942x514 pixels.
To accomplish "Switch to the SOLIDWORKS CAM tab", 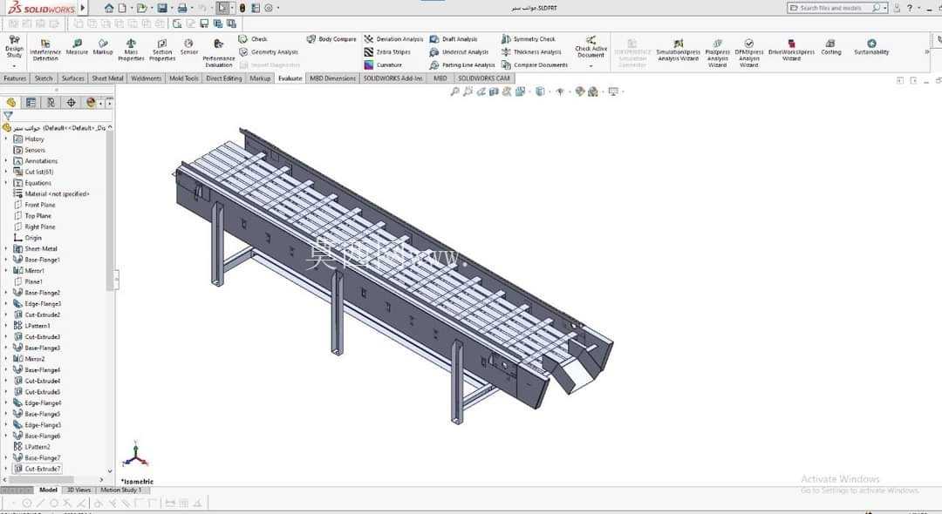I will pos(483,78).
